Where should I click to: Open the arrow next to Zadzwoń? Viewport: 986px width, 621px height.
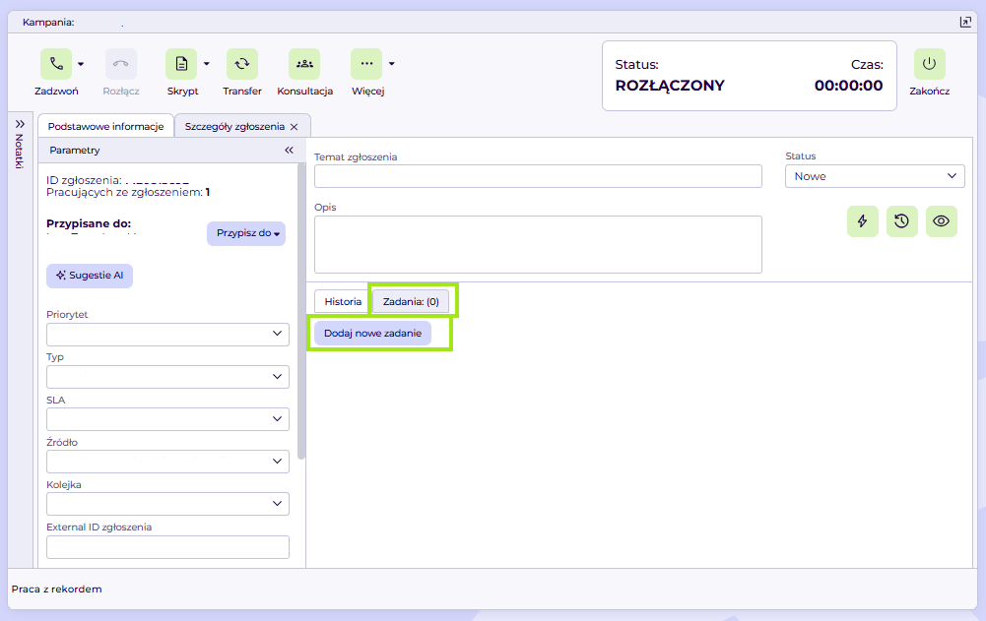tap(81, 64)
